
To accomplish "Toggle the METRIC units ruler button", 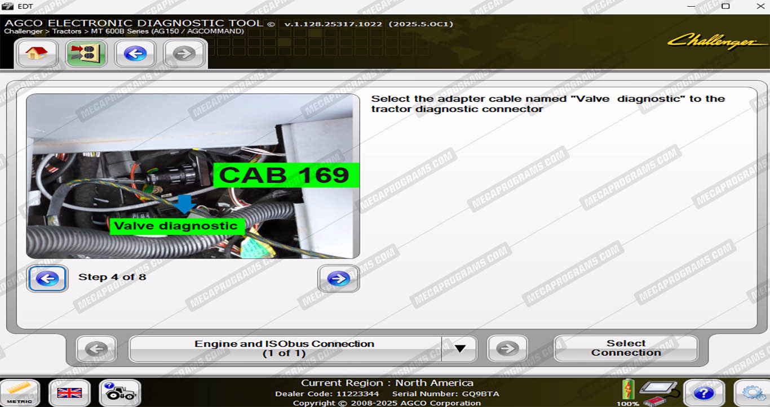I will [x=20, y=393].
